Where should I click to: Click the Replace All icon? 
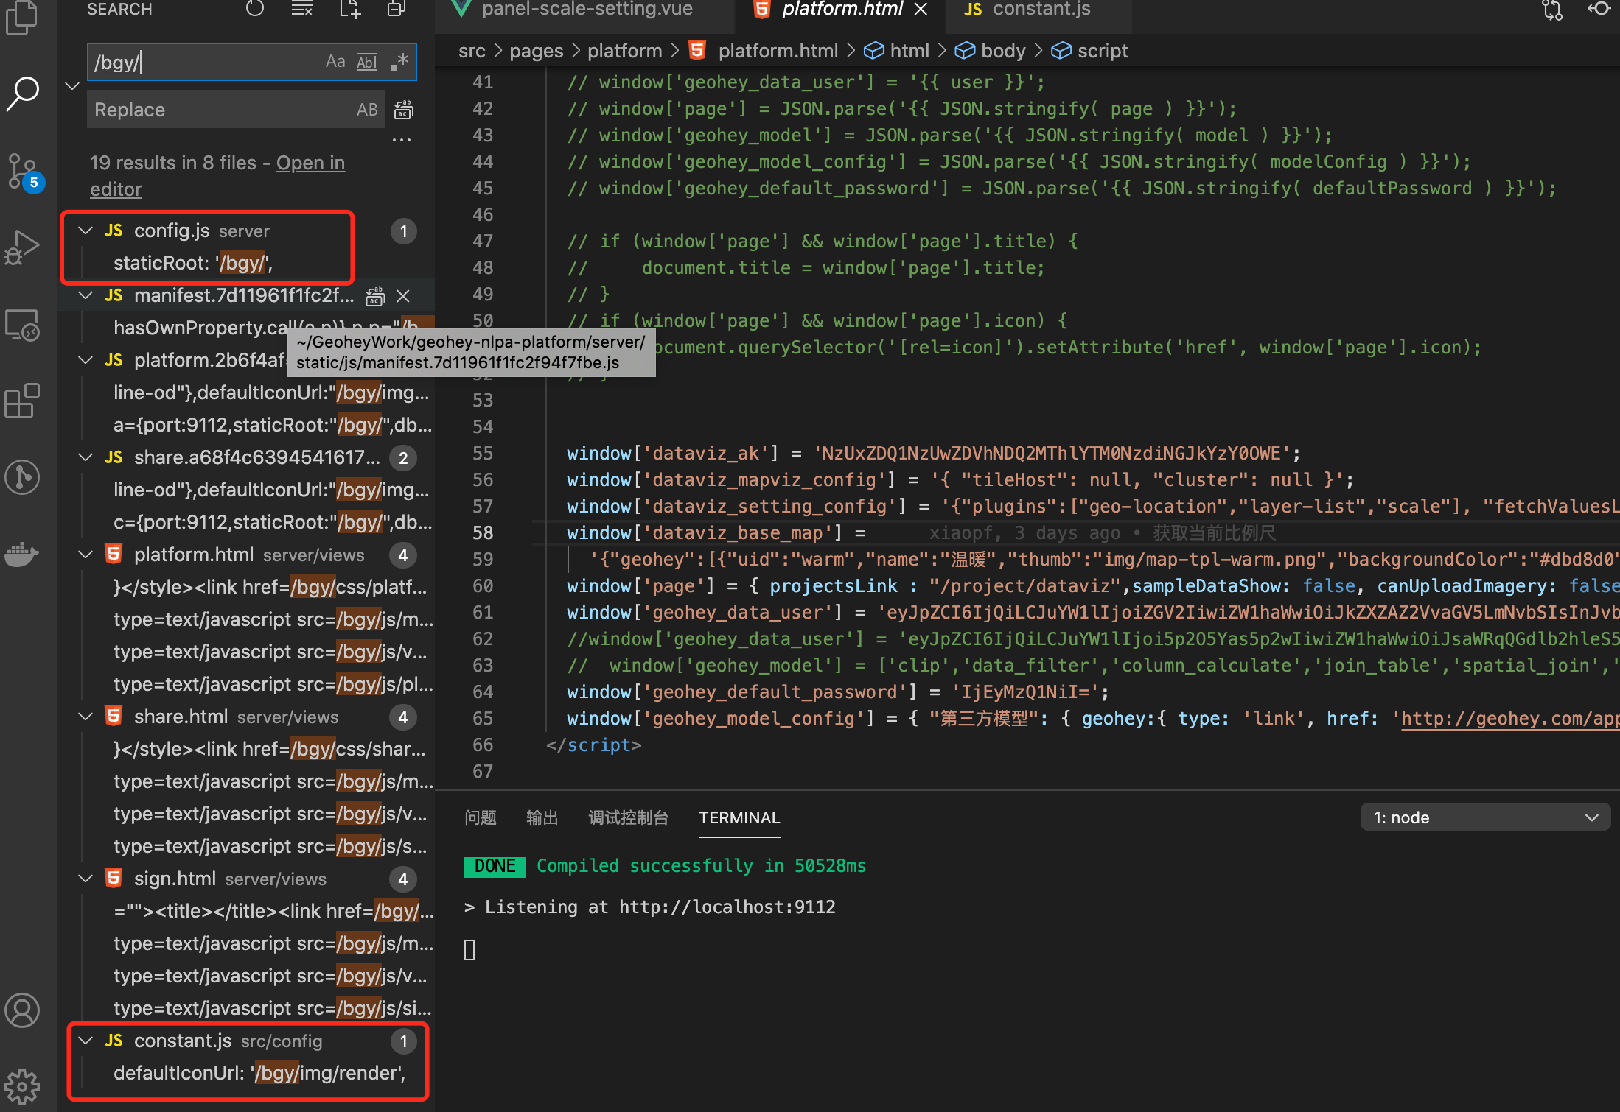click(403, 110)
